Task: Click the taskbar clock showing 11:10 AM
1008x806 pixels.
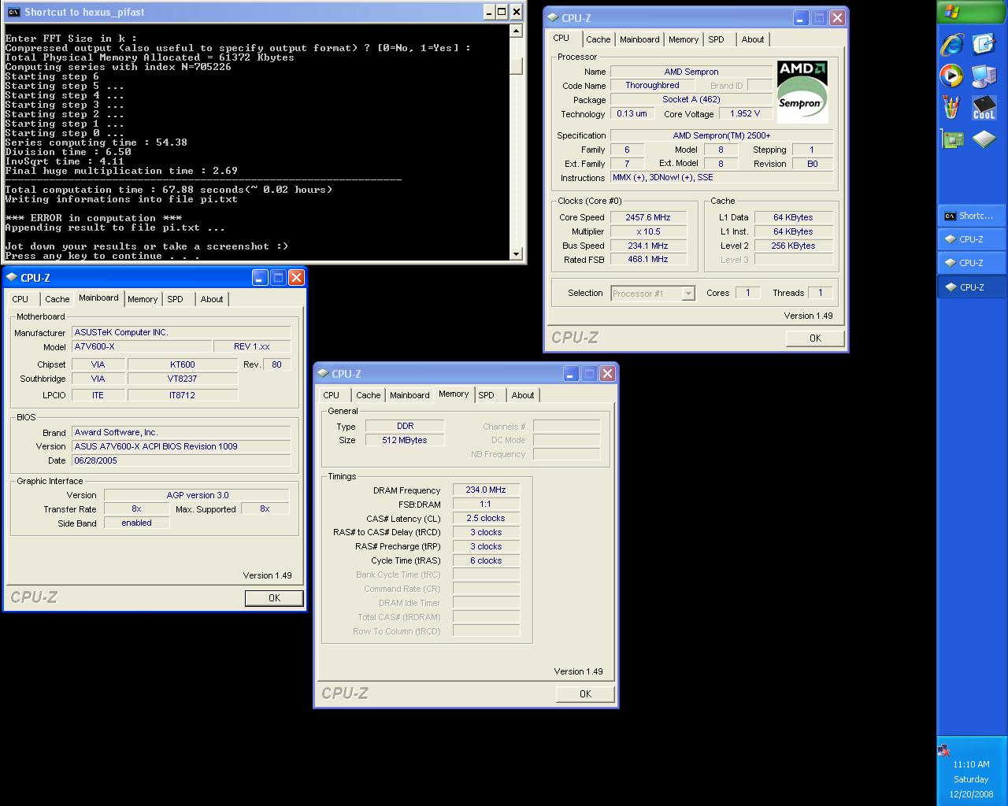Action: tap(971, 764)
